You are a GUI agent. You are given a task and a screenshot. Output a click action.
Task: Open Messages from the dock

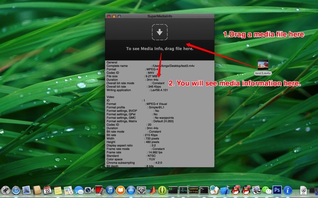[x=79, y=190]
